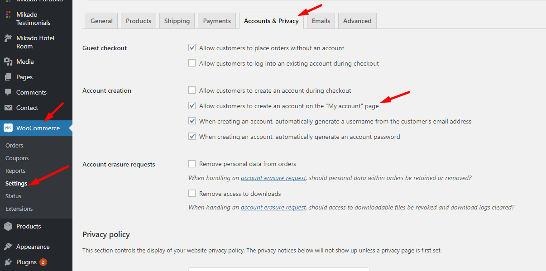Follow account erasure request link under downloads
Image resolution: width=546 pixels, height=271 pixels.
click(x=273, y=207)
